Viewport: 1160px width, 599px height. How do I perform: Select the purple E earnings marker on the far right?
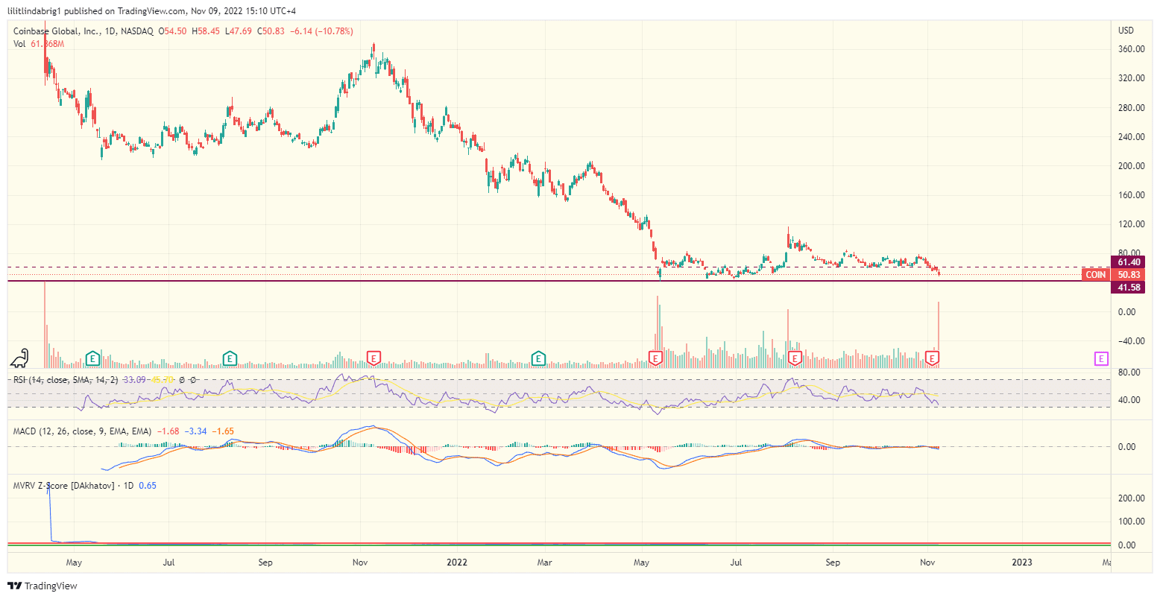(1100, 358)
